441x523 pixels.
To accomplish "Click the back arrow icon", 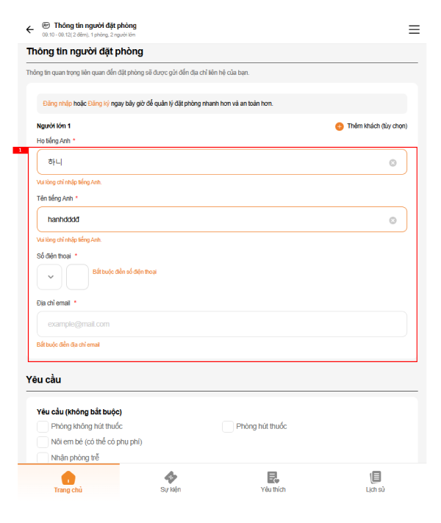I will click(x=30, y=29).
